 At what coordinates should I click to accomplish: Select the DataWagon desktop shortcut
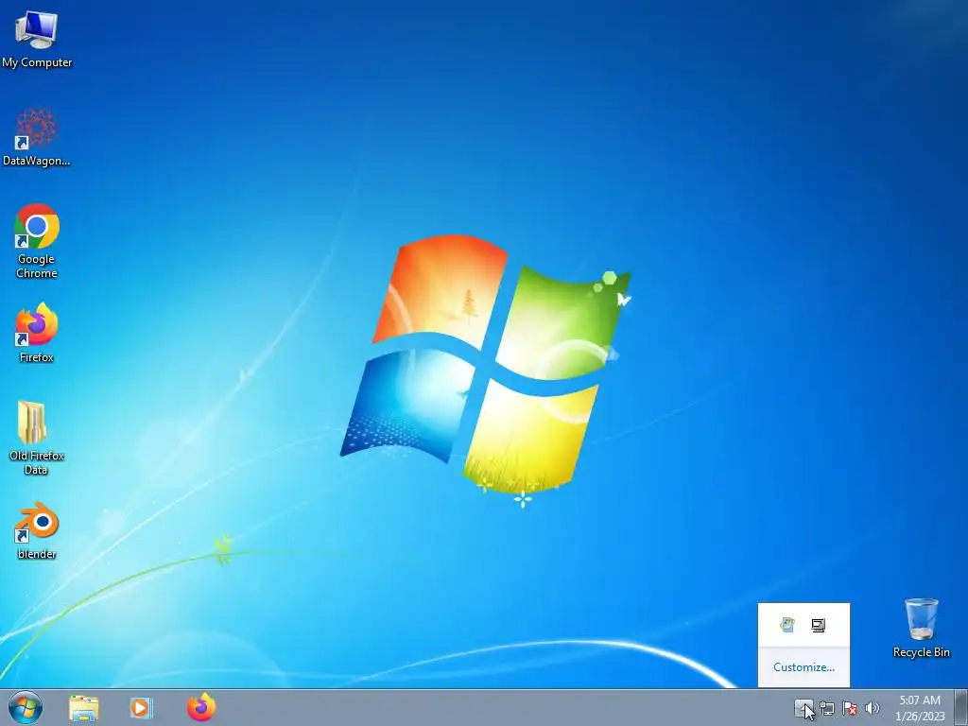click(x=37, y=137)
